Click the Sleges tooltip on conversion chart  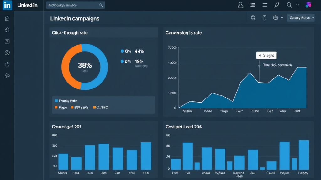point(266,55)
